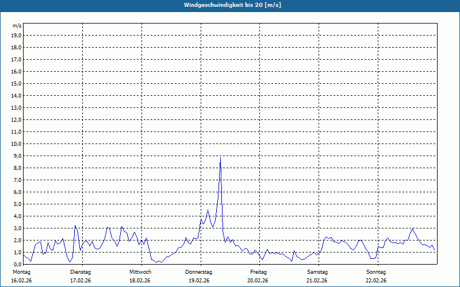Select the Dienstag day label
The height and width of the screenshot is (287, 460).
pos(80,272)
